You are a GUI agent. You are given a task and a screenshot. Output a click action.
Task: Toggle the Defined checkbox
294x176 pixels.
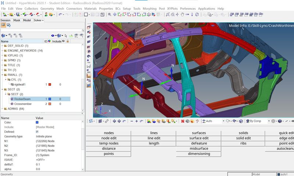click(37, 132)
